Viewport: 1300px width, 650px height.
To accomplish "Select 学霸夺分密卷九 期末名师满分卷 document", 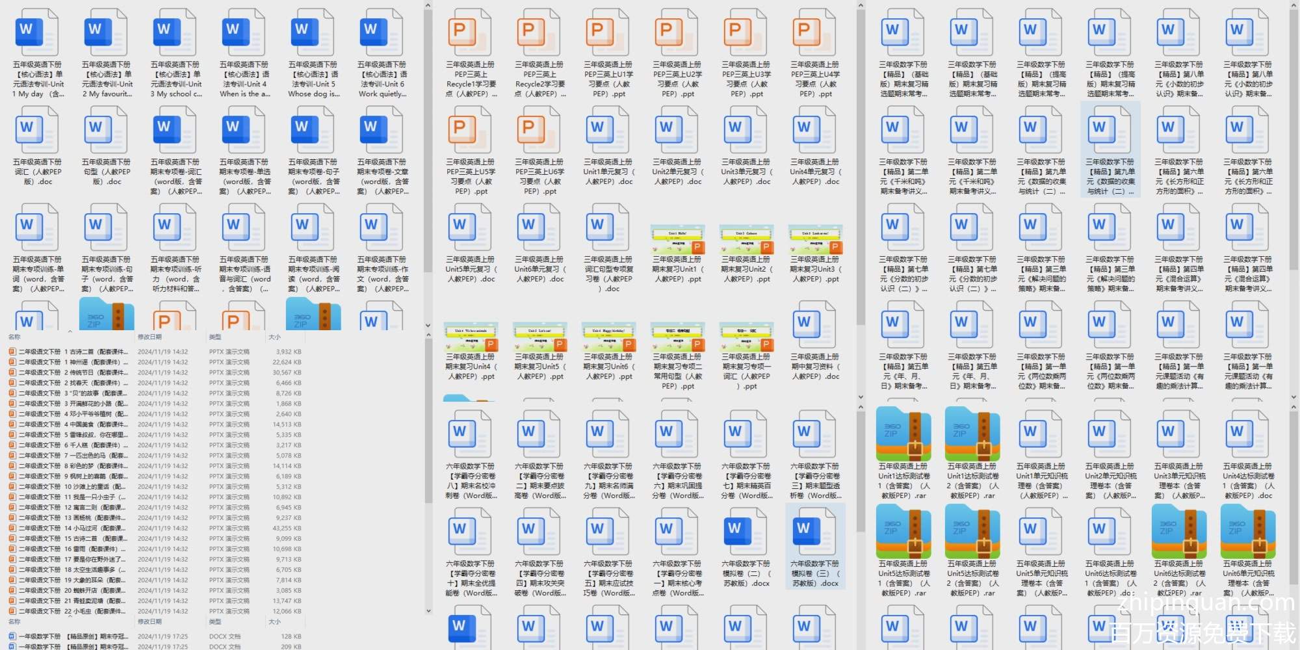I will coord(608,454).
